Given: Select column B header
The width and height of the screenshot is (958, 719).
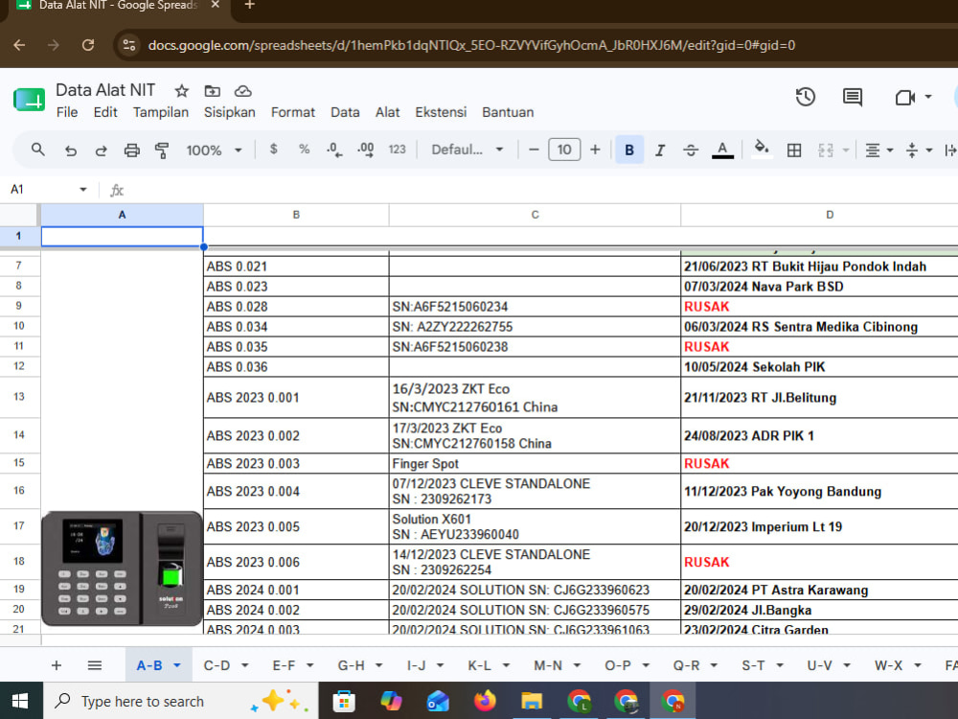Looking at the screenshot, I should coord(296,215).
